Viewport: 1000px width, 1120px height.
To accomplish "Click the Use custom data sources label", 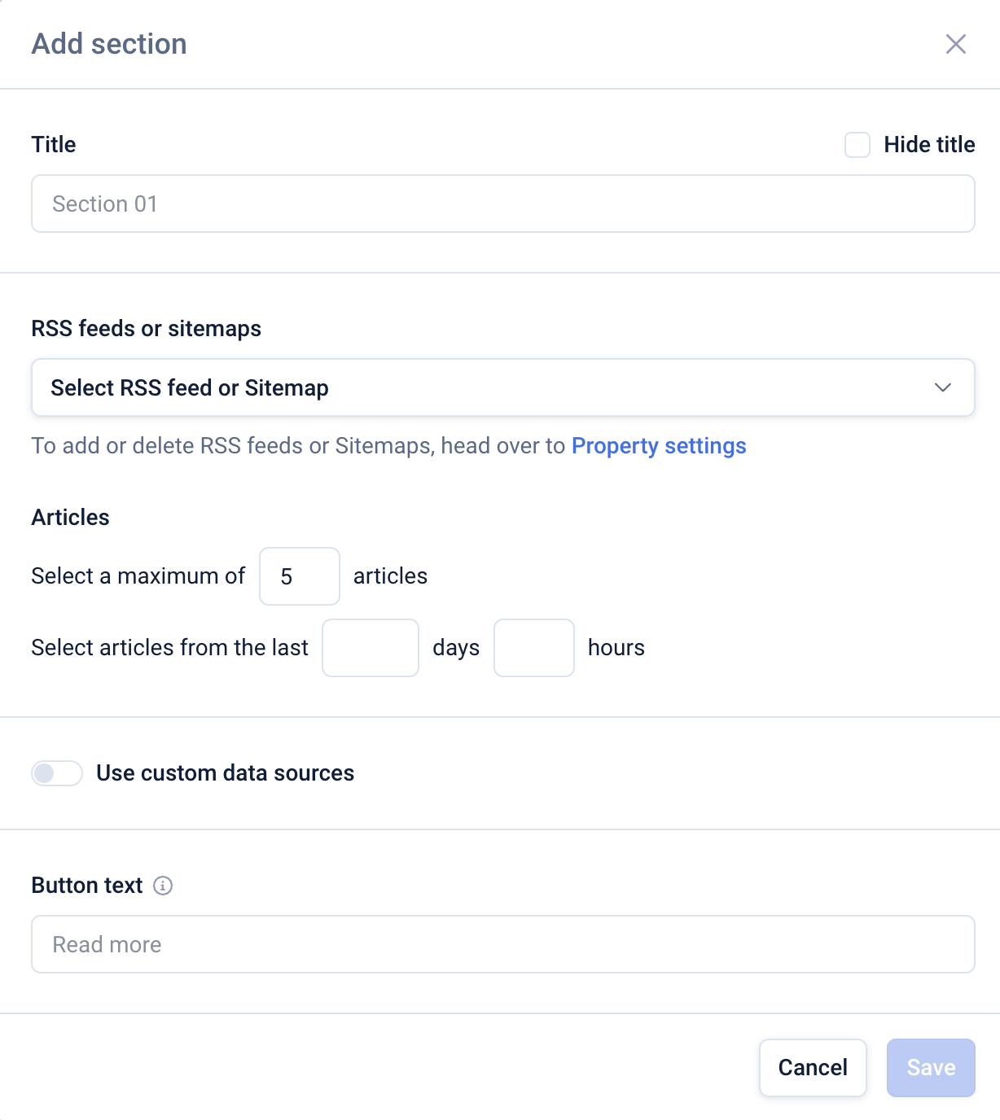I will click(225, 773).
